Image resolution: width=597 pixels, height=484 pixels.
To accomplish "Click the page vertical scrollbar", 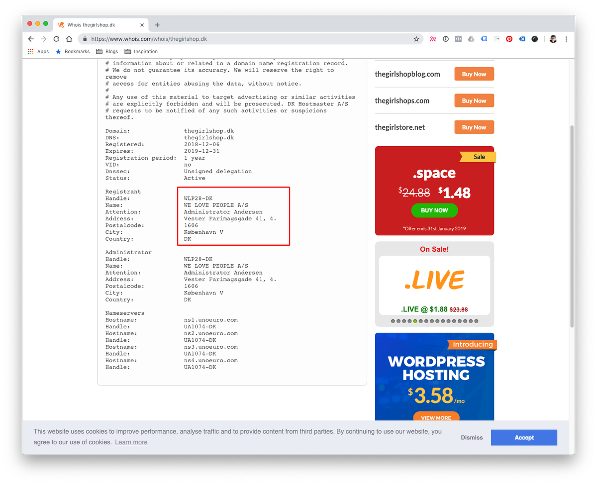I will coord(572,226).
